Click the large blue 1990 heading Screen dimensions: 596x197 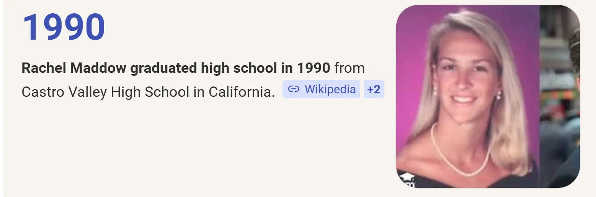point(64,27)
